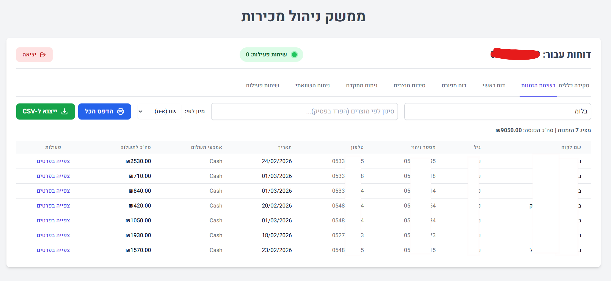This screenshot has width=611, height=281.
Task: Click the logout arrow icon
Action: pos(43,55)
